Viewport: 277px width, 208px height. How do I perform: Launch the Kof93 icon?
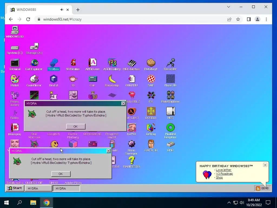click(132, 129)
